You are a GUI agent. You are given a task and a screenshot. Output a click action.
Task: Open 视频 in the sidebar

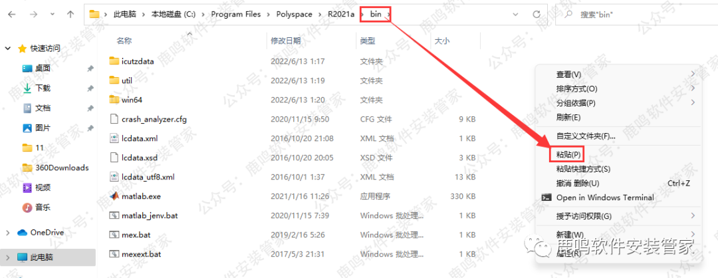tap(43, 188)
